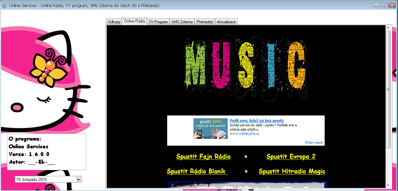398x191 pixels.
Task: Open the SMS Zdarma tab
Action: tap(182, 22)
